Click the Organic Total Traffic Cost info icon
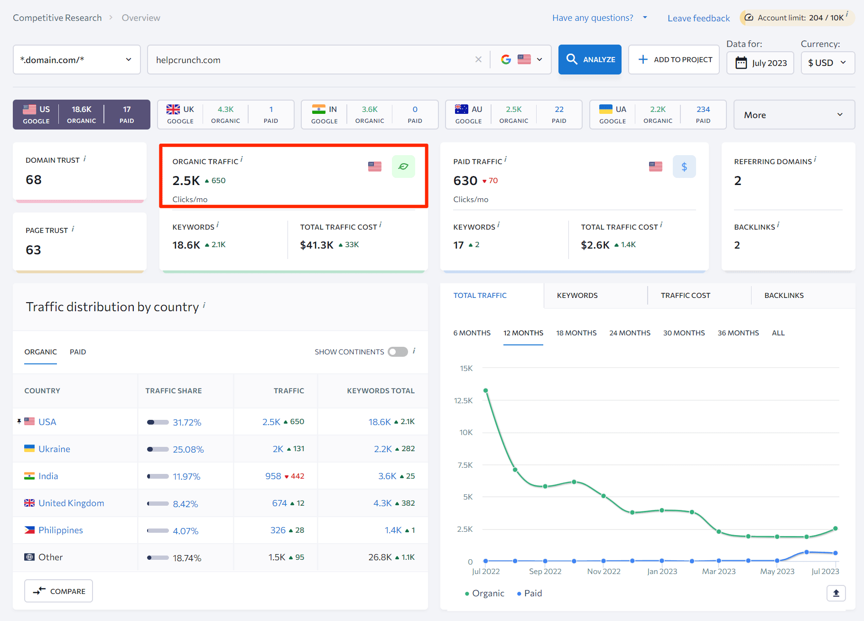The width and height of the screenshot is (864, 621). pyautogui.click(x=380, y=225)
